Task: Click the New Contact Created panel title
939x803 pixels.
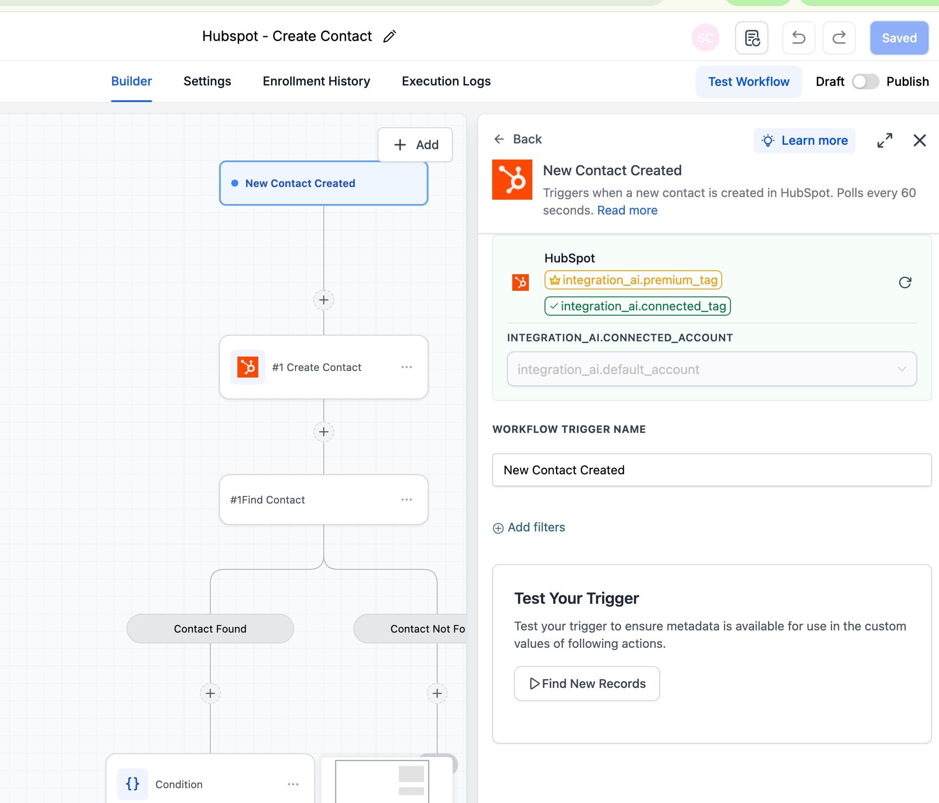Action: [612, 170]
